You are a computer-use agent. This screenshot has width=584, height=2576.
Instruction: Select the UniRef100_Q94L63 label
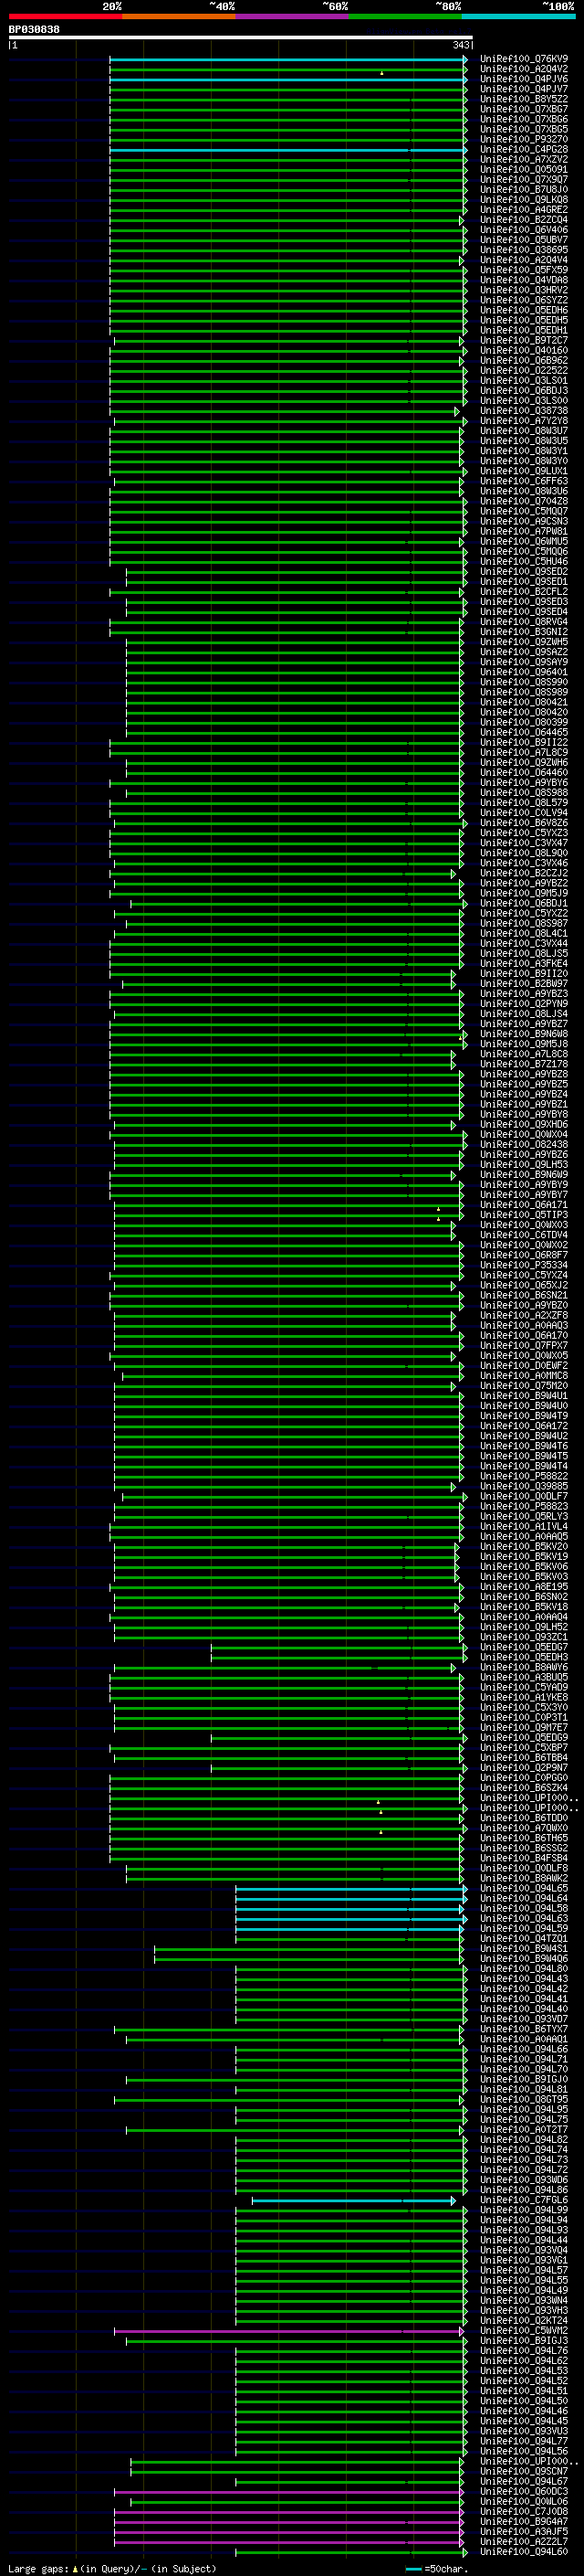(524, 1919)
